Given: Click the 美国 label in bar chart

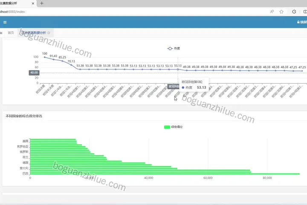Looking at the screenshot, I should pyautogui.click(x=25, y=141).
